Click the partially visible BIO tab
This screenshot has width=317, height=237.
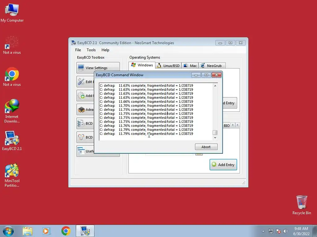point(226,126)
